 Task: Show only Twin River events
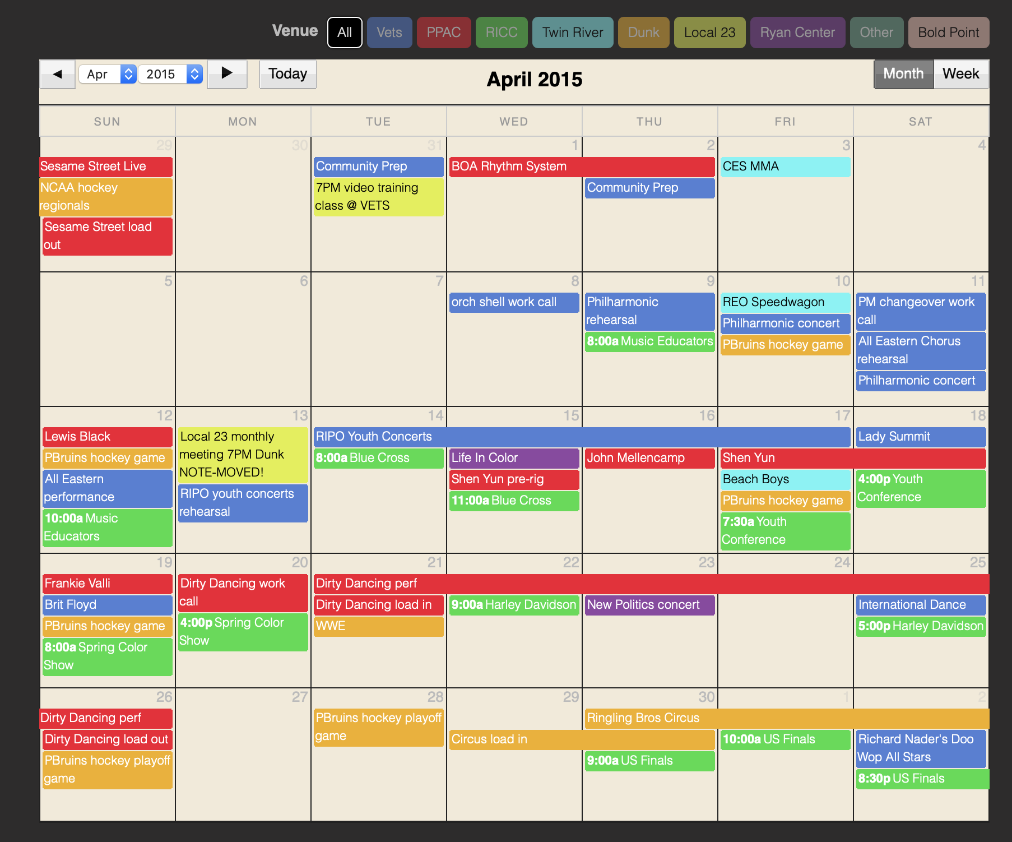[572, 33]
